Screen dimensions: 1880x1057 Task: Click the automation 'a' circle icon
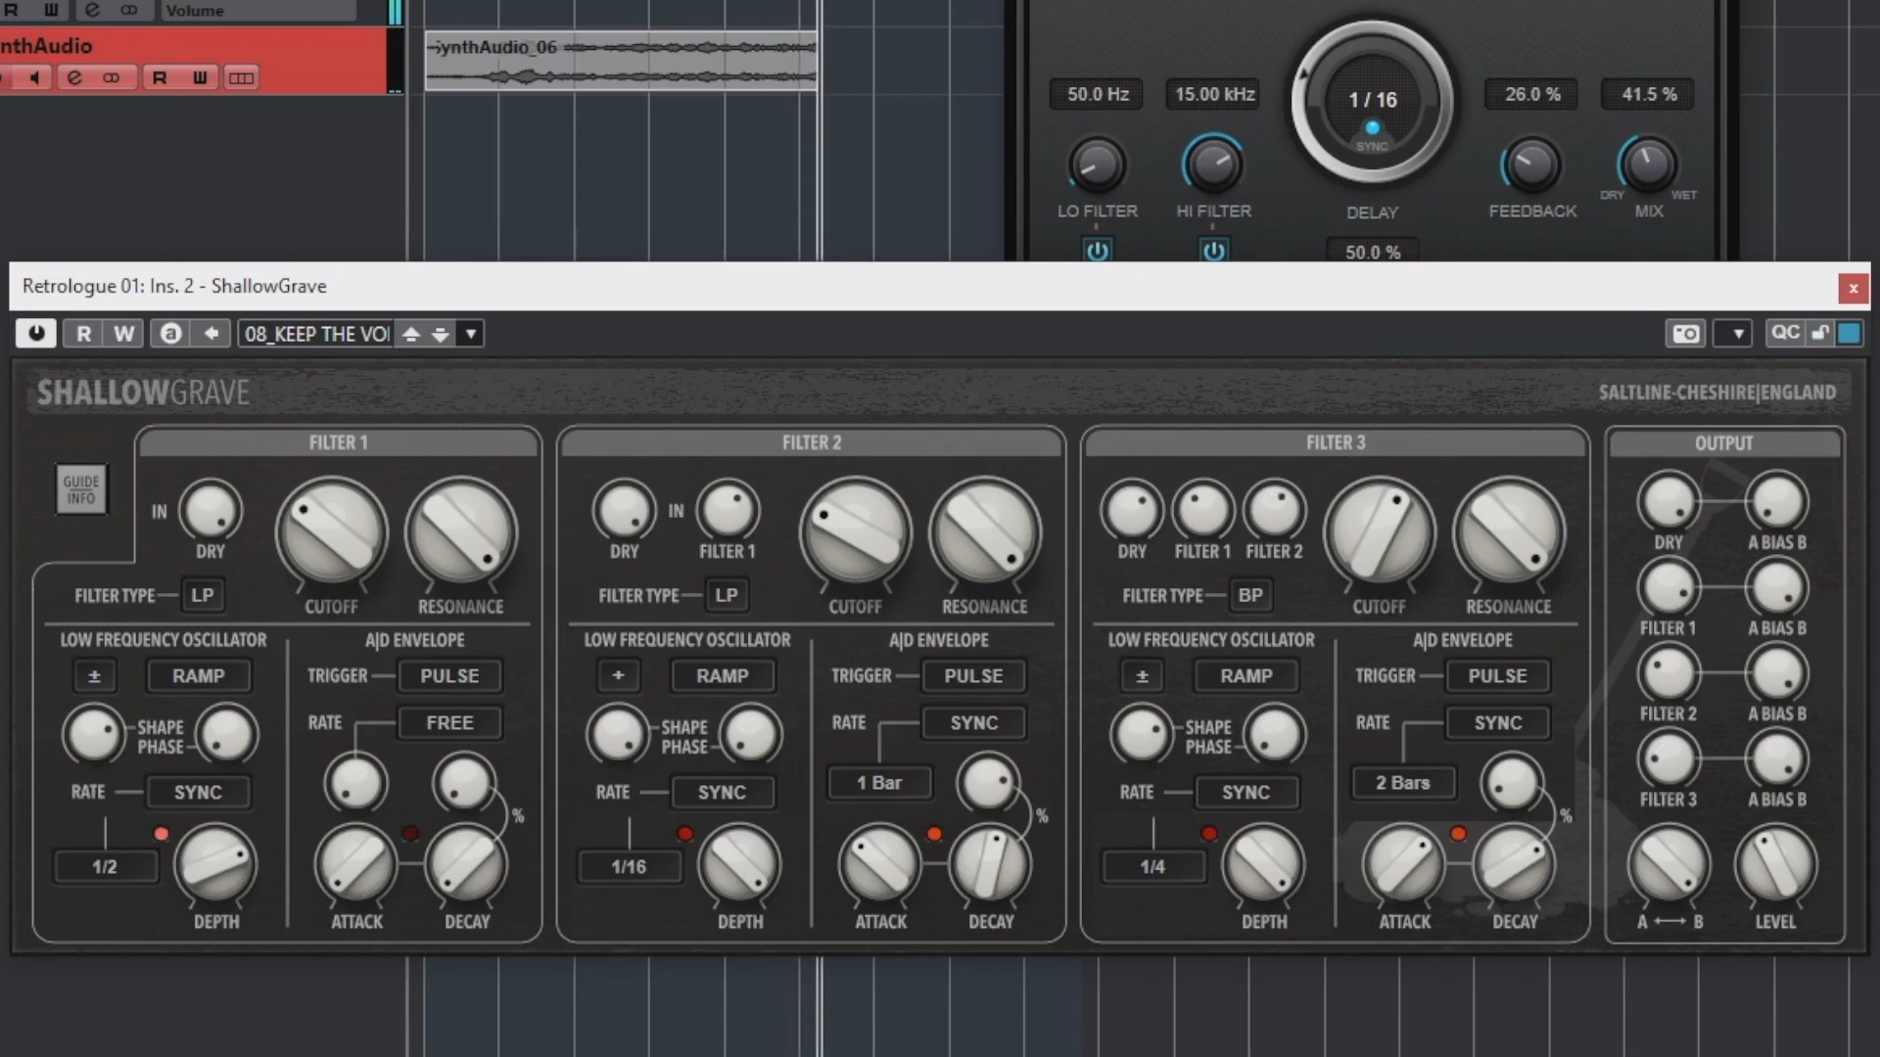[x=170, y=334]
